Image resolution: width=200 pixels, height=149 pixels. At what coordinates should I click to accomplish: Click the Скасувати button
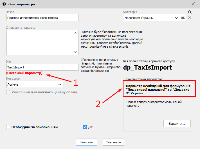pos(113,142)
